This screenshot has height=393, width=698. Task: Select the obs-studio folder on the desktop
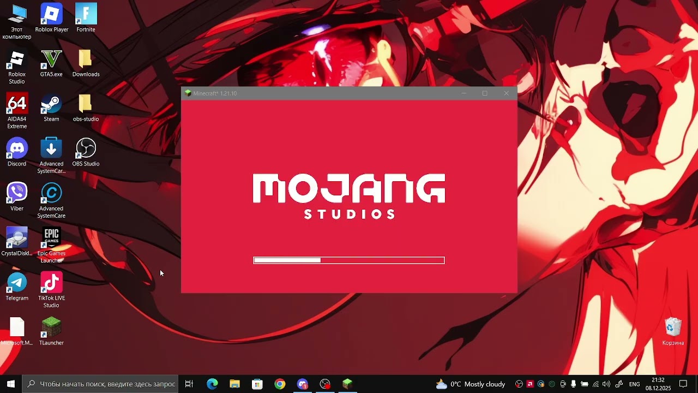tap(86, 108)
